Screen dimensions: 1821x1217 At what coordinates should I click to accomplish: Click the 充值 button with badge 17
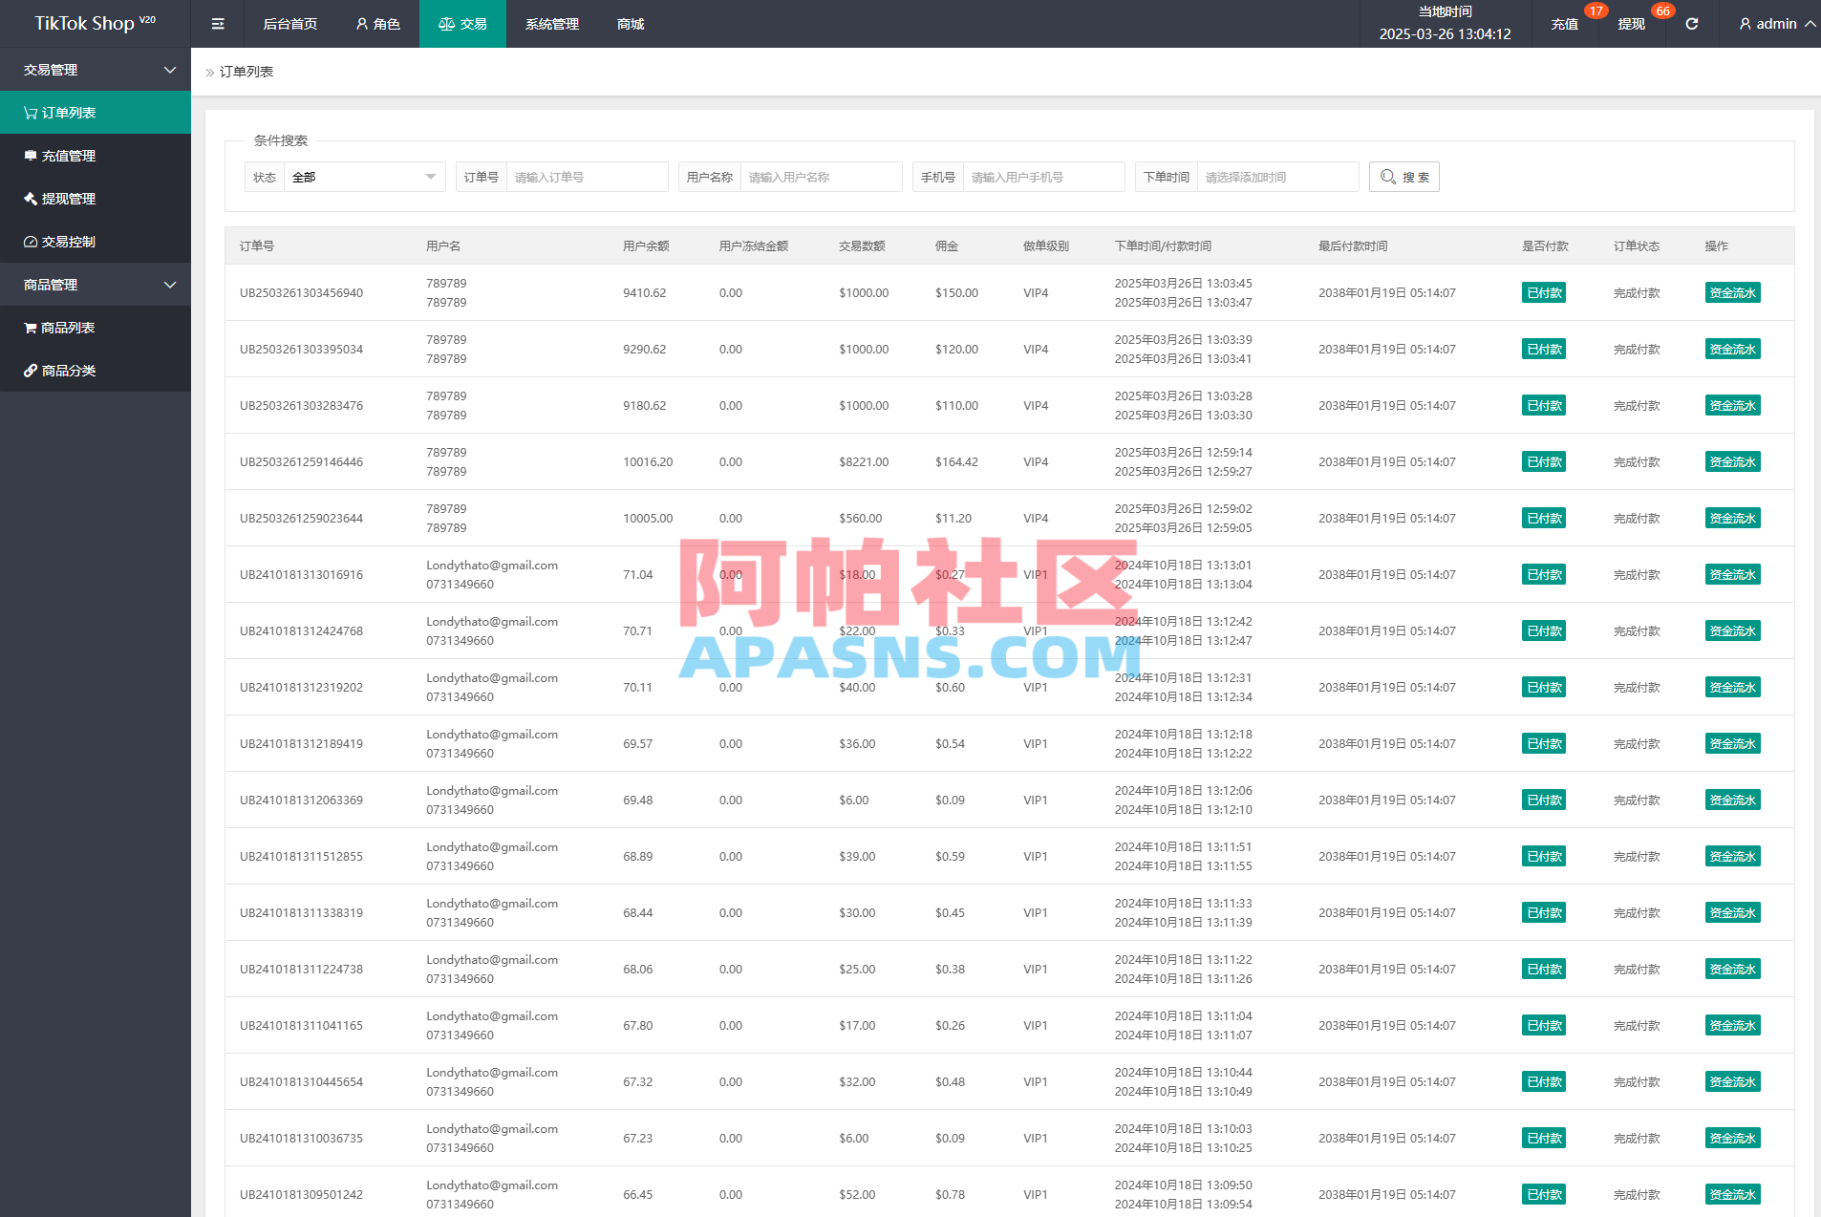[1565, 23]
